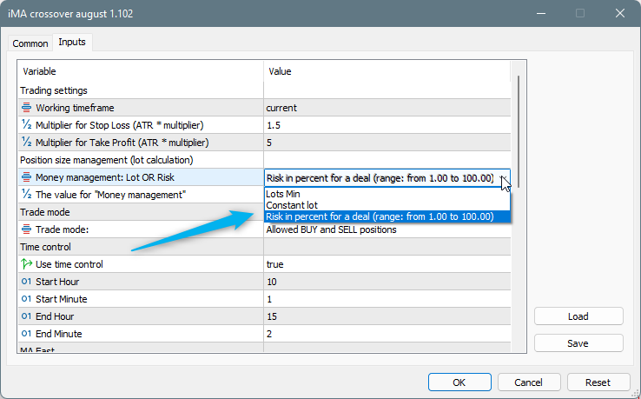Image resolution: width=641 pixels, height=399 pixels.
Task: Reset inputs with the Reset button
Action: [597, 382]
